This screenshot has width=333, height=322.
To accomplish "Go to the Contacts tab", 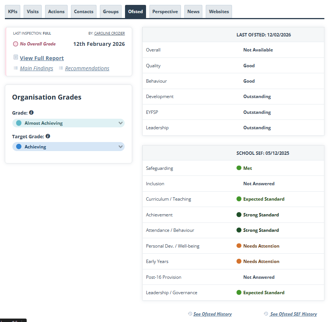I will (x=84, y=12).
